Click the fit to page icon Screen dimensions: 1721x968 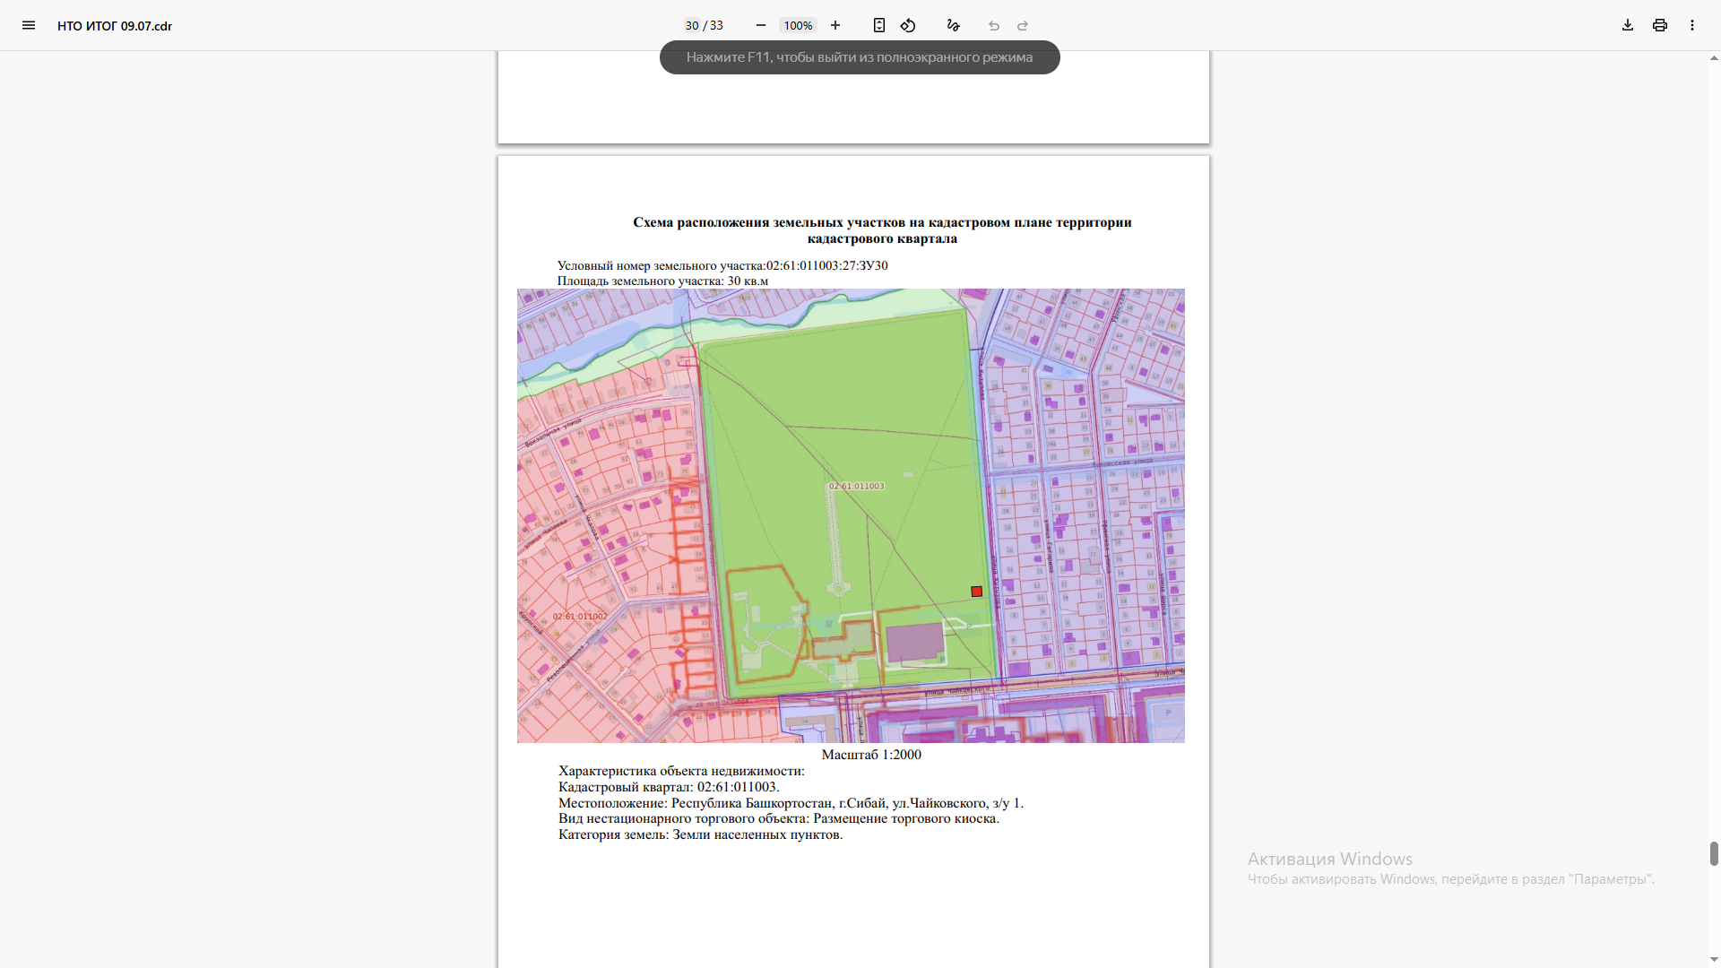tap(879, 25)
